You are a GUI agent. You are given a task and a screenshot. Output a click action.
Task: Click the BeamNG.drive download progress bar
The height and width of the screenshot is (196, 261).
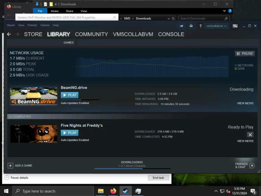click(80, 100)
